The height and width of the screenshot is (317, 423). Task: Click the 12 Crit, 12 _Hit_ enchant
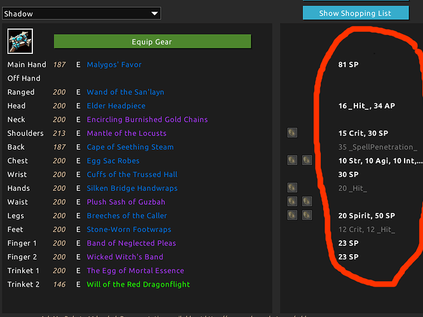point(366,230)
